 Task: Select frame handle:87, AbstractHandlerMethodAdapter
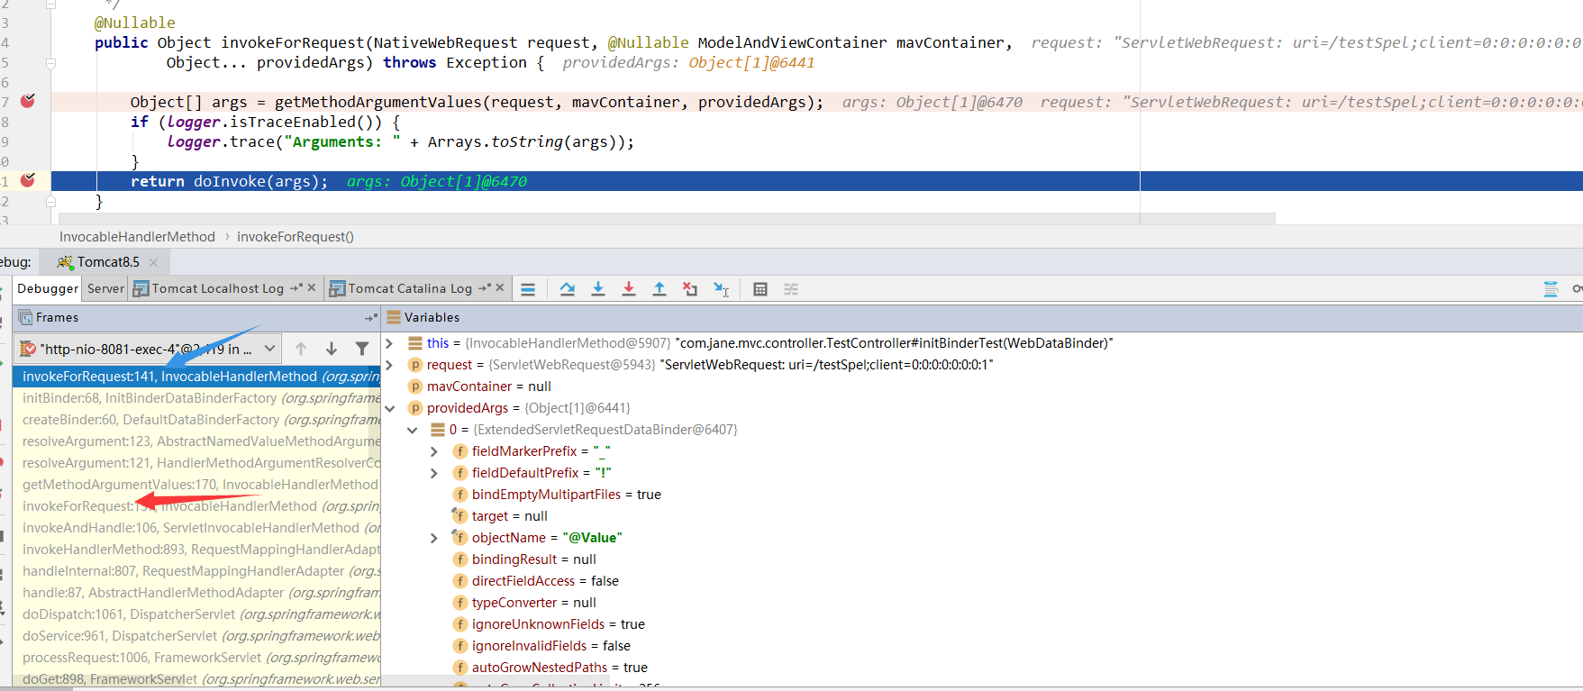[x=196, y=593]
